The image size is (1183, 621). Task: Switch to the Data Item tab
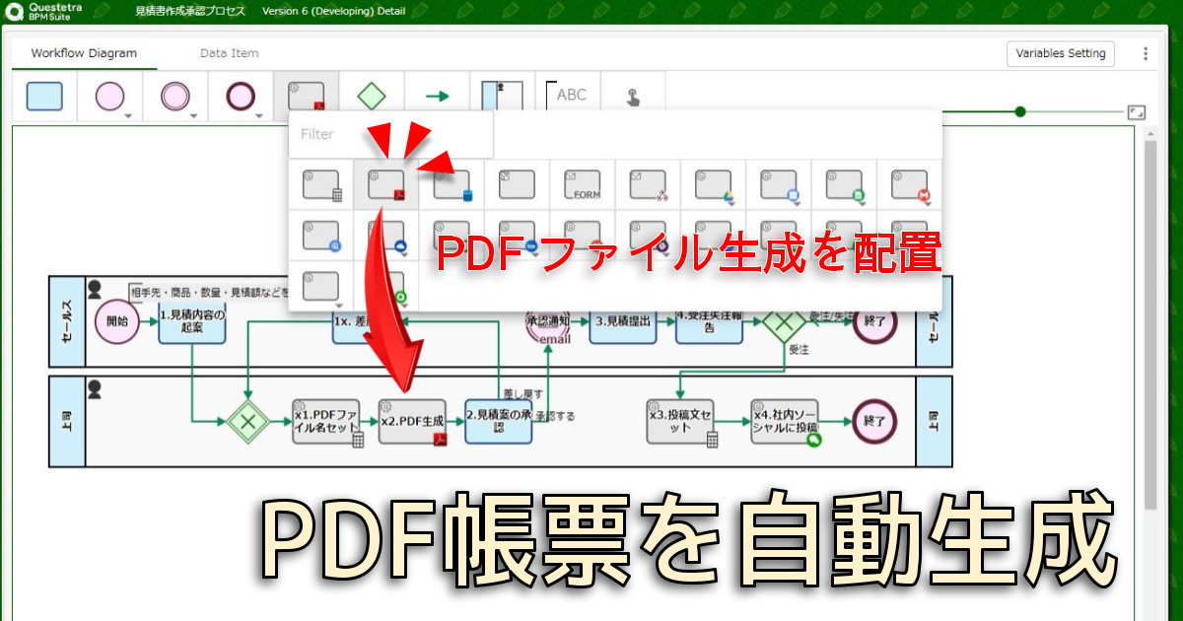tap(229, 53)
